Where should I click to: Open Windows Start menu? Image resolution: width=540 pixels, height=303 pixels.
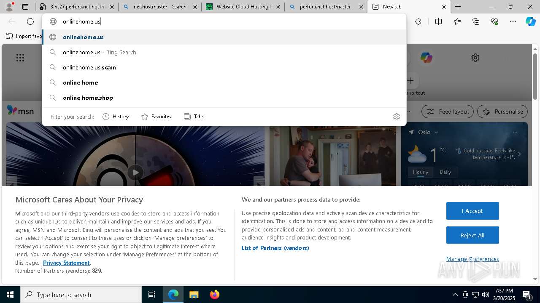click(10, 295)
